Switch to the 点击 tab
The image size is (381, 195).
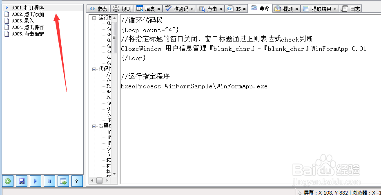(x=210, y=9)
